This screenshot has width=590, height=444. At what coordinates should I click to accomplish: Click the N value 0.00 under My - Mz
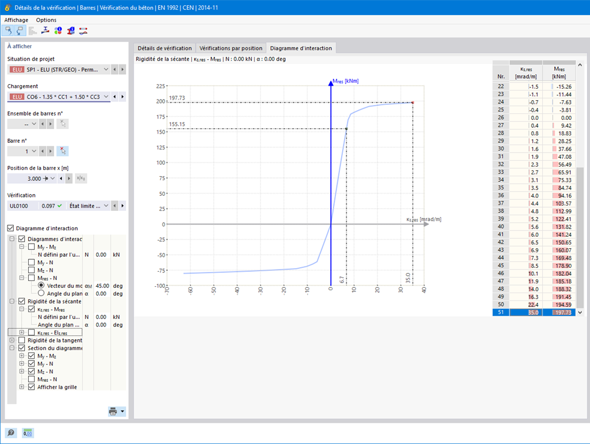tap(101, 255)
